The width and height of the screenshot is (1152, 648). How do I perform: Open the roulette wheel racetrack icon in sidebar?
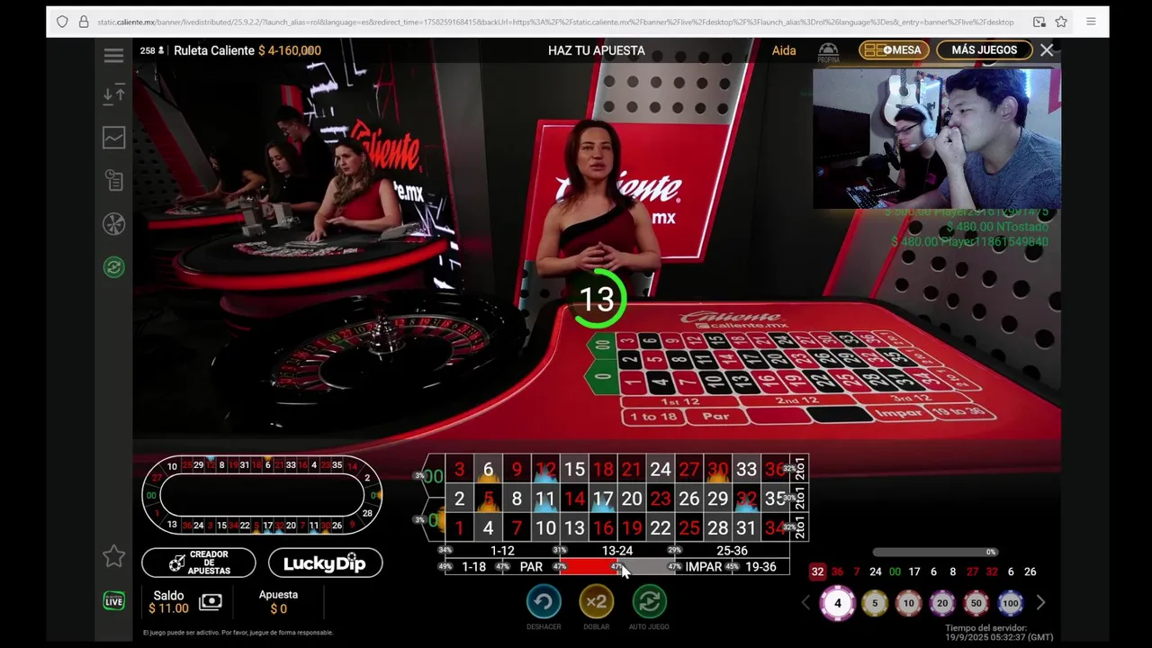[113, 224]
